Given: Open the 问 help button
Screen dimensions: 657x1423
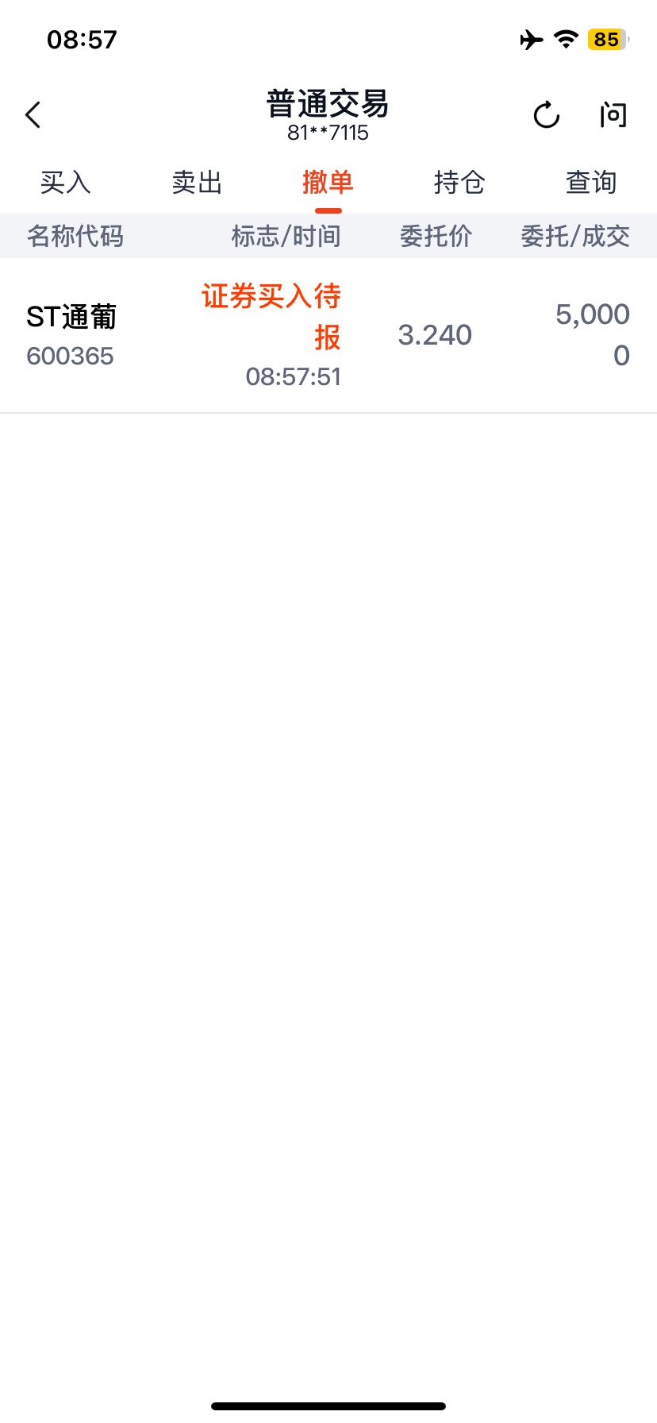Looking at the screenshot, I should click(x=613, y=115).
